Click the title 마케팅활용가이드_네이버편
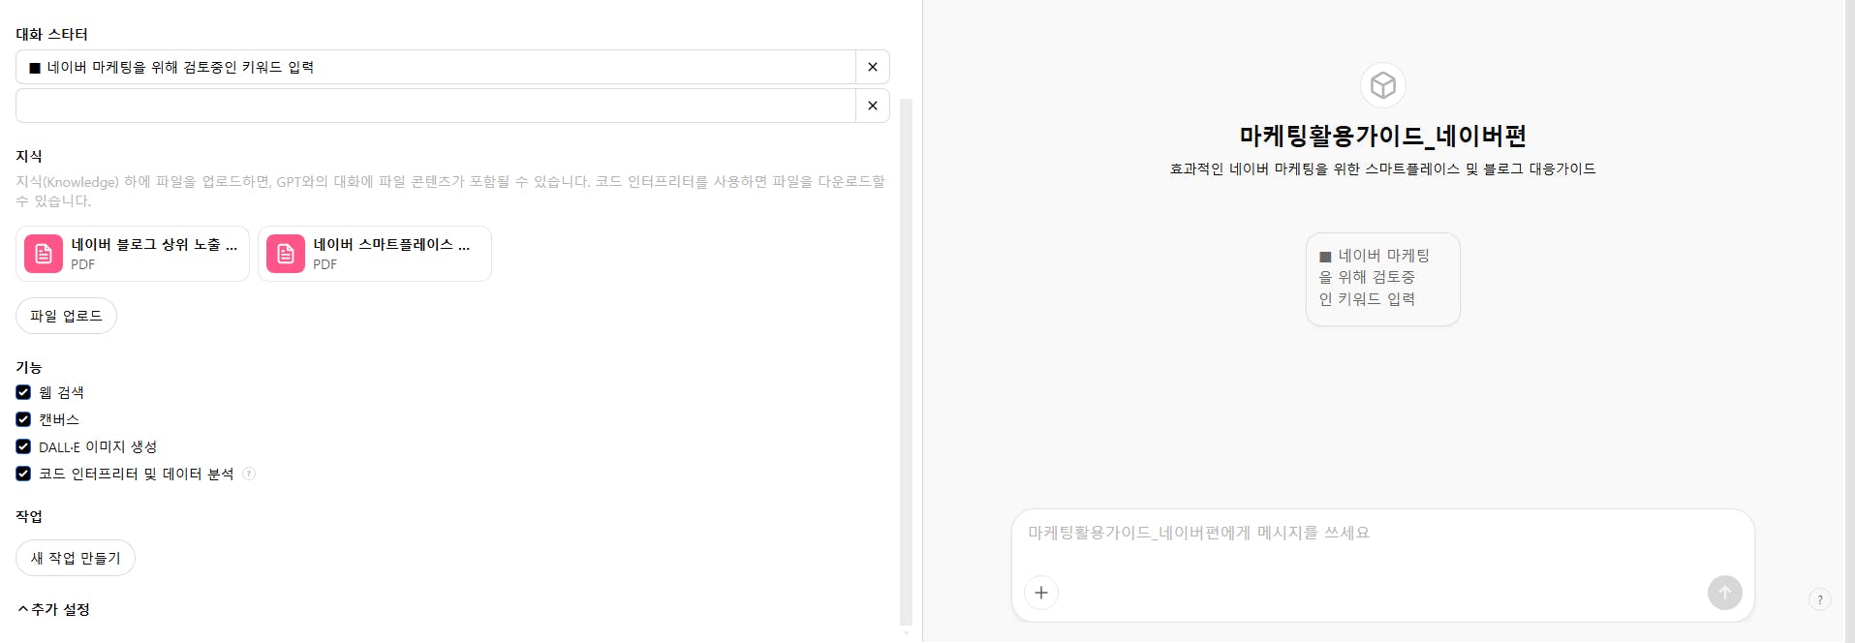Viewport: 1855px width, 643px height. point(1383,136)
